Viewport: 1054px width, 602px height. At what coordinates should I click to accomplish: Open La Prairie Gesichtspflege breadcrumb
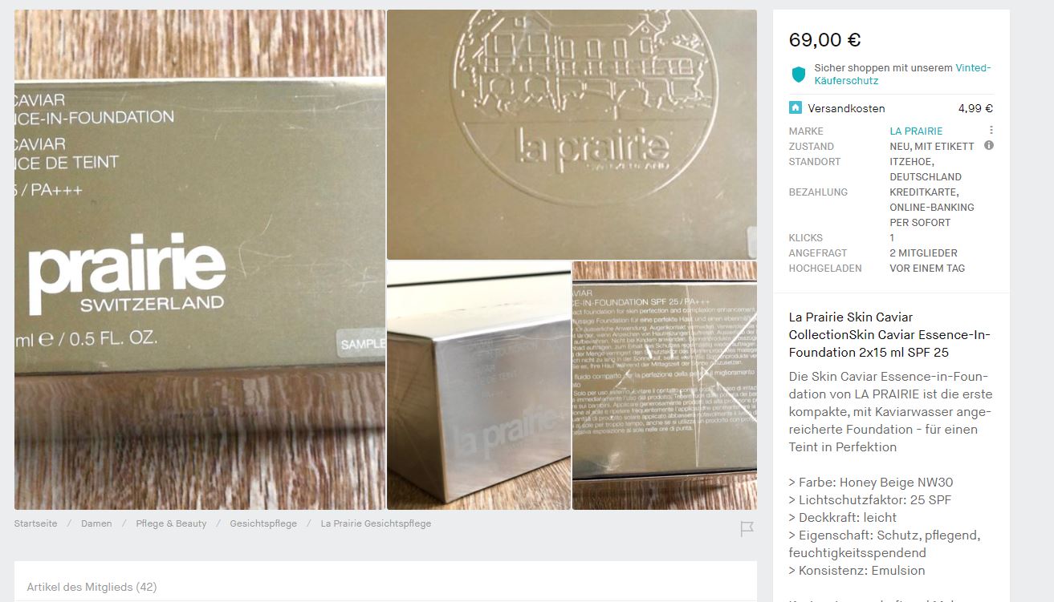[x=376, y=523]
